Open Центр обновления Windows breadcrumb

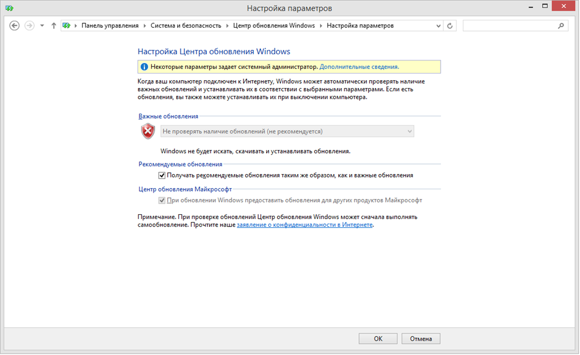click(274, 25)
